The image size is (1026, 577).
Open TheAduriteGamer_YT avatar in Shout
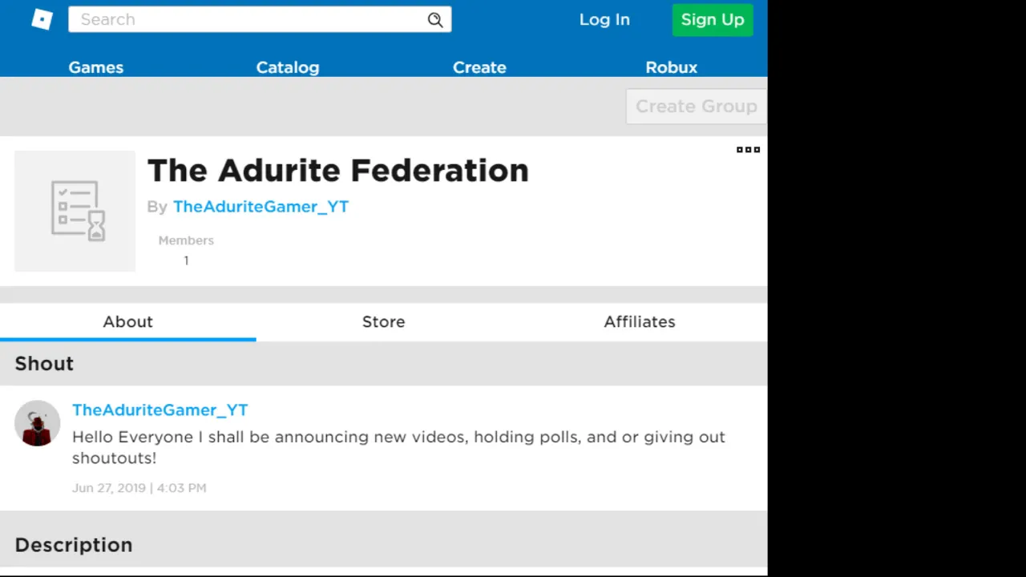tap(37, 423)
